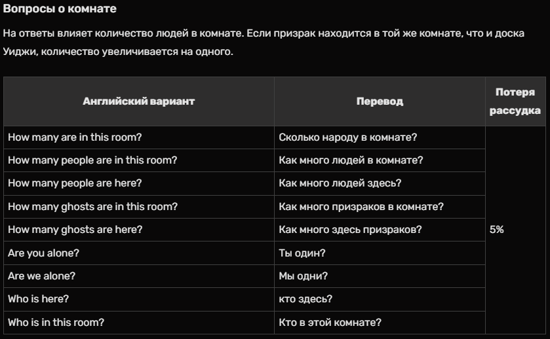Select the "Who is here?" cell
Screen dimensions: 550x339
(x=38, y=299)
